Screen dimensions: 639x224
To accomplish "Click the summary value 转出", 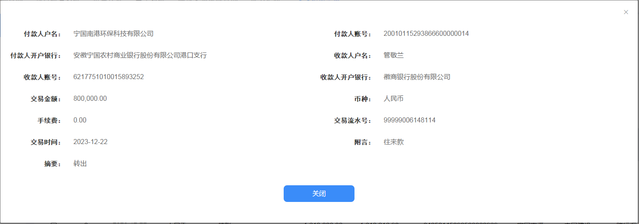I will click(80, 164).
